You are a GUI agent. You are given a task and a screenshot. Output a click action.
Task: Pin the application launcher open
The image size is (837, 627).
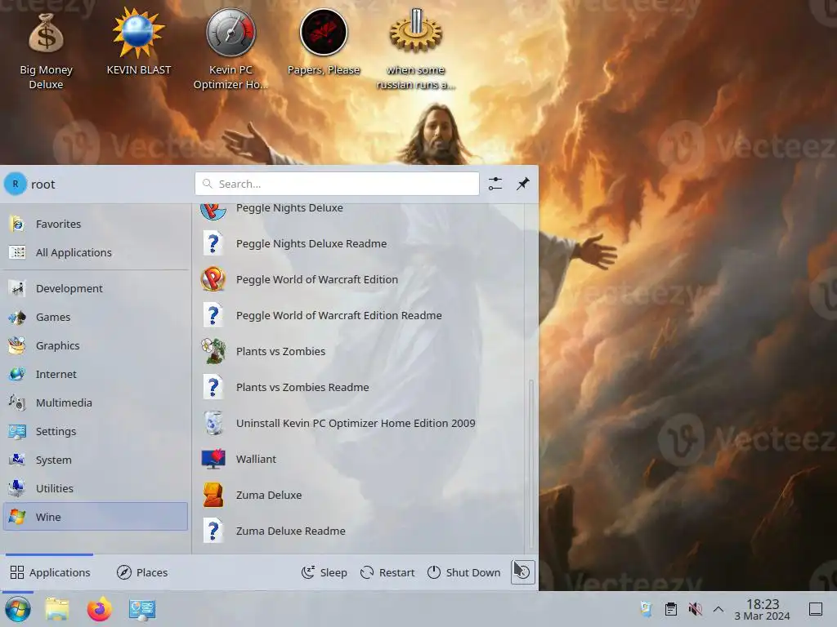pos(522,184)
